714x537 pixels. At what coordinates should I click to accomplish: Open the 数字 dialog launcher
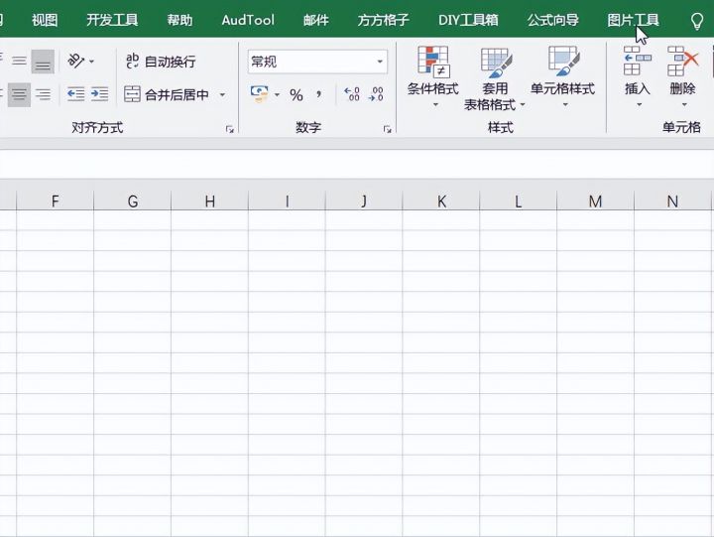pyautogui.click(x=388, y=130)
